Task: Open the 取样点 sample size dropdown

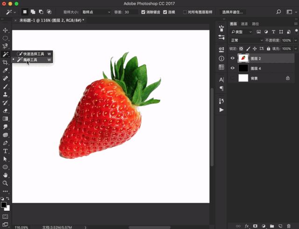Action: point(96,12)
